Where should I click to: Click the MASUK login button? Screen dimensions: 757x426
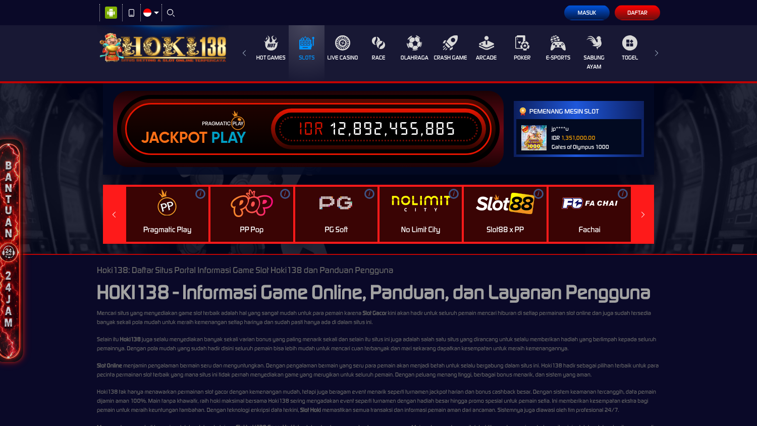[587, 13]
